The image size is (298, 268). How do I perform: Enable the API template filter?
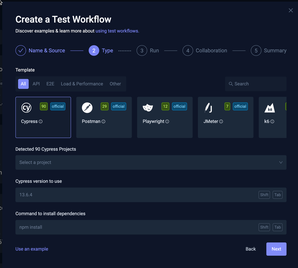pos(36,84)
